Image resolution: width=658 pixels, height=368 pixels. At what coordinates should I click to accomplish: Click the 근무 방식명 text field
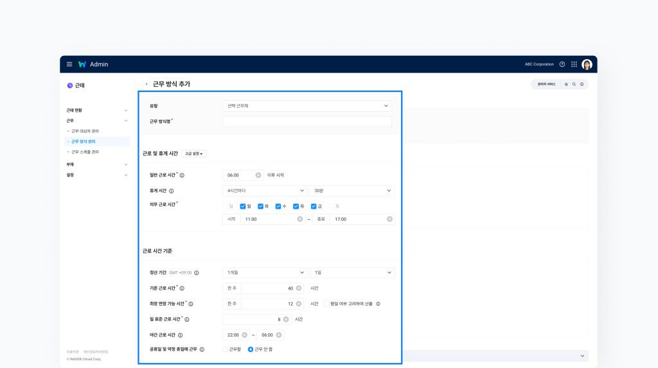tap(307, 121)
